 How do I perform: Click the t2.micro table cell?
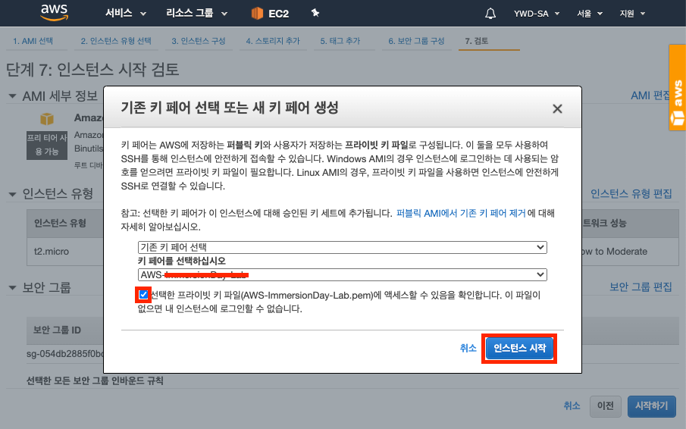pyautogui.click(x=52, y=252)
